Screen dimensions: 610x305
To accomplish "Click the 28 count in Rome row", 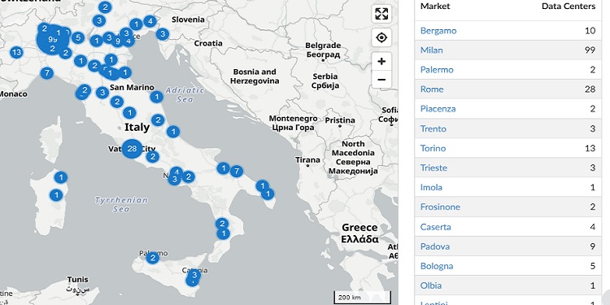I will coord(590,89).
